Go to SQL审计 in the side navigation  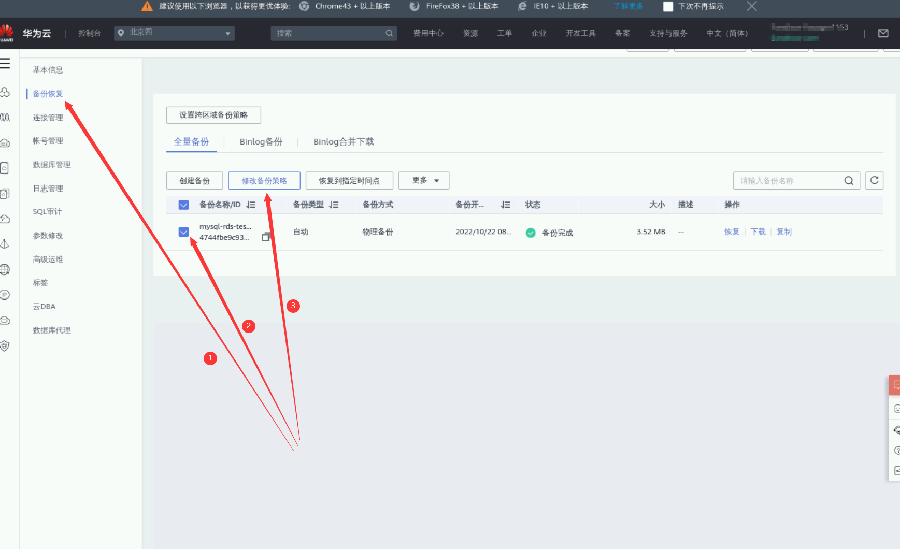coord(47,212)
